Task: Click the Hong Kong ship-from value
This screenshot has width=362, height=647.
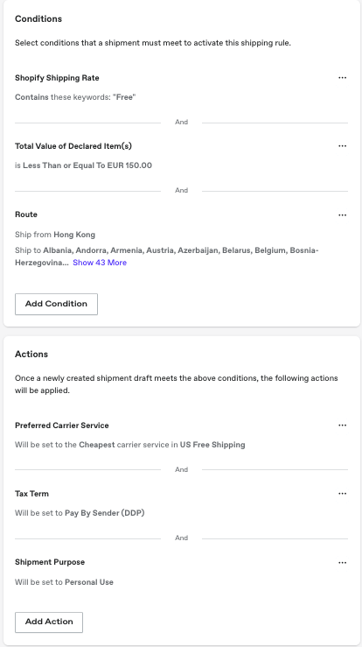Action: 74,235
